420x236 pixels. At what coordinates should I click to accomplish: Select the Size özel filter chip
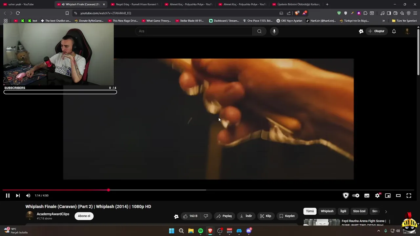click(359, 211)
